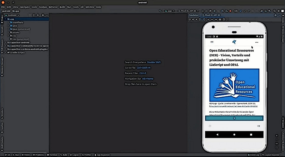Image resolution: width=285 pixels, height=157 pixels.
Task: Open the Android project view dropdown
Action: coord(12,15)
